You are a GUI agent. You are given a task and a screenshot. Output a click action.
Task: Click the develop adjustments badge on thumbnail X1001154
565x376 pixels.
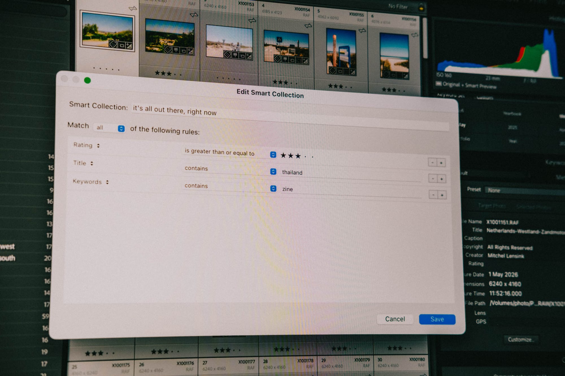pyautogui.click(x=305, y=61)
